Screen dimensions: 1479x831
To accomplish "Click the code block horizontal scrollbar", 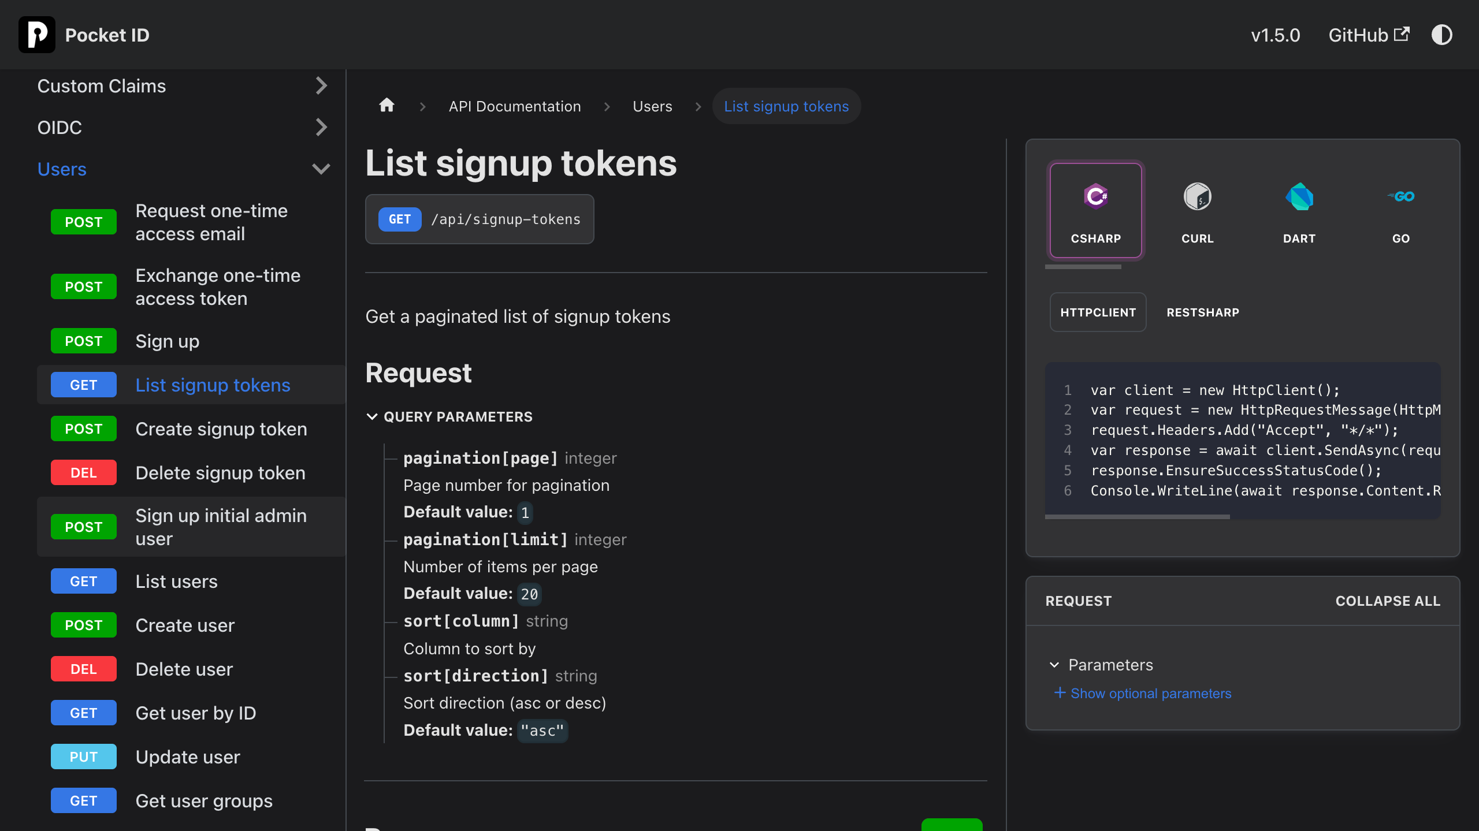I will coord(1137,517).
